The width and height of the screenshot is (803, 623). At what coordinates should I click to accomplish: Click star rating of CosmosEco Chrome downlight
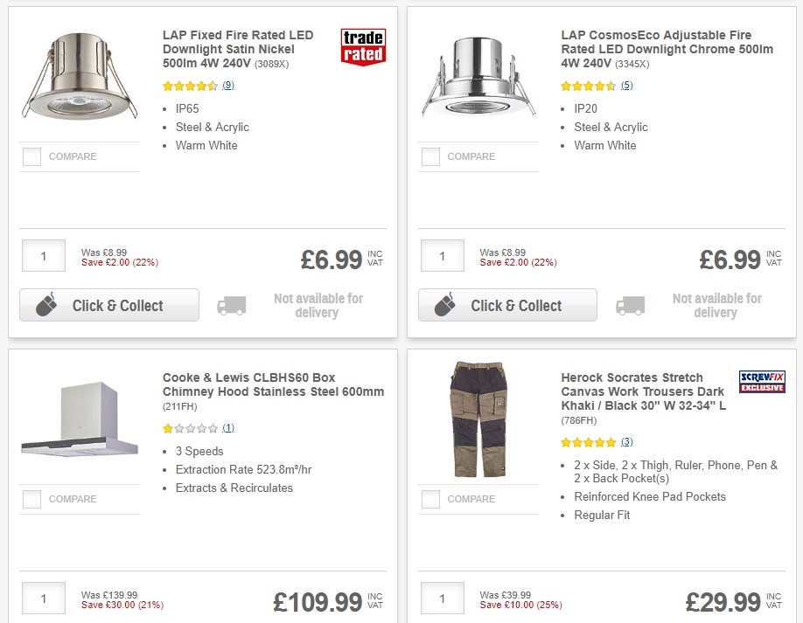point(588,86)
